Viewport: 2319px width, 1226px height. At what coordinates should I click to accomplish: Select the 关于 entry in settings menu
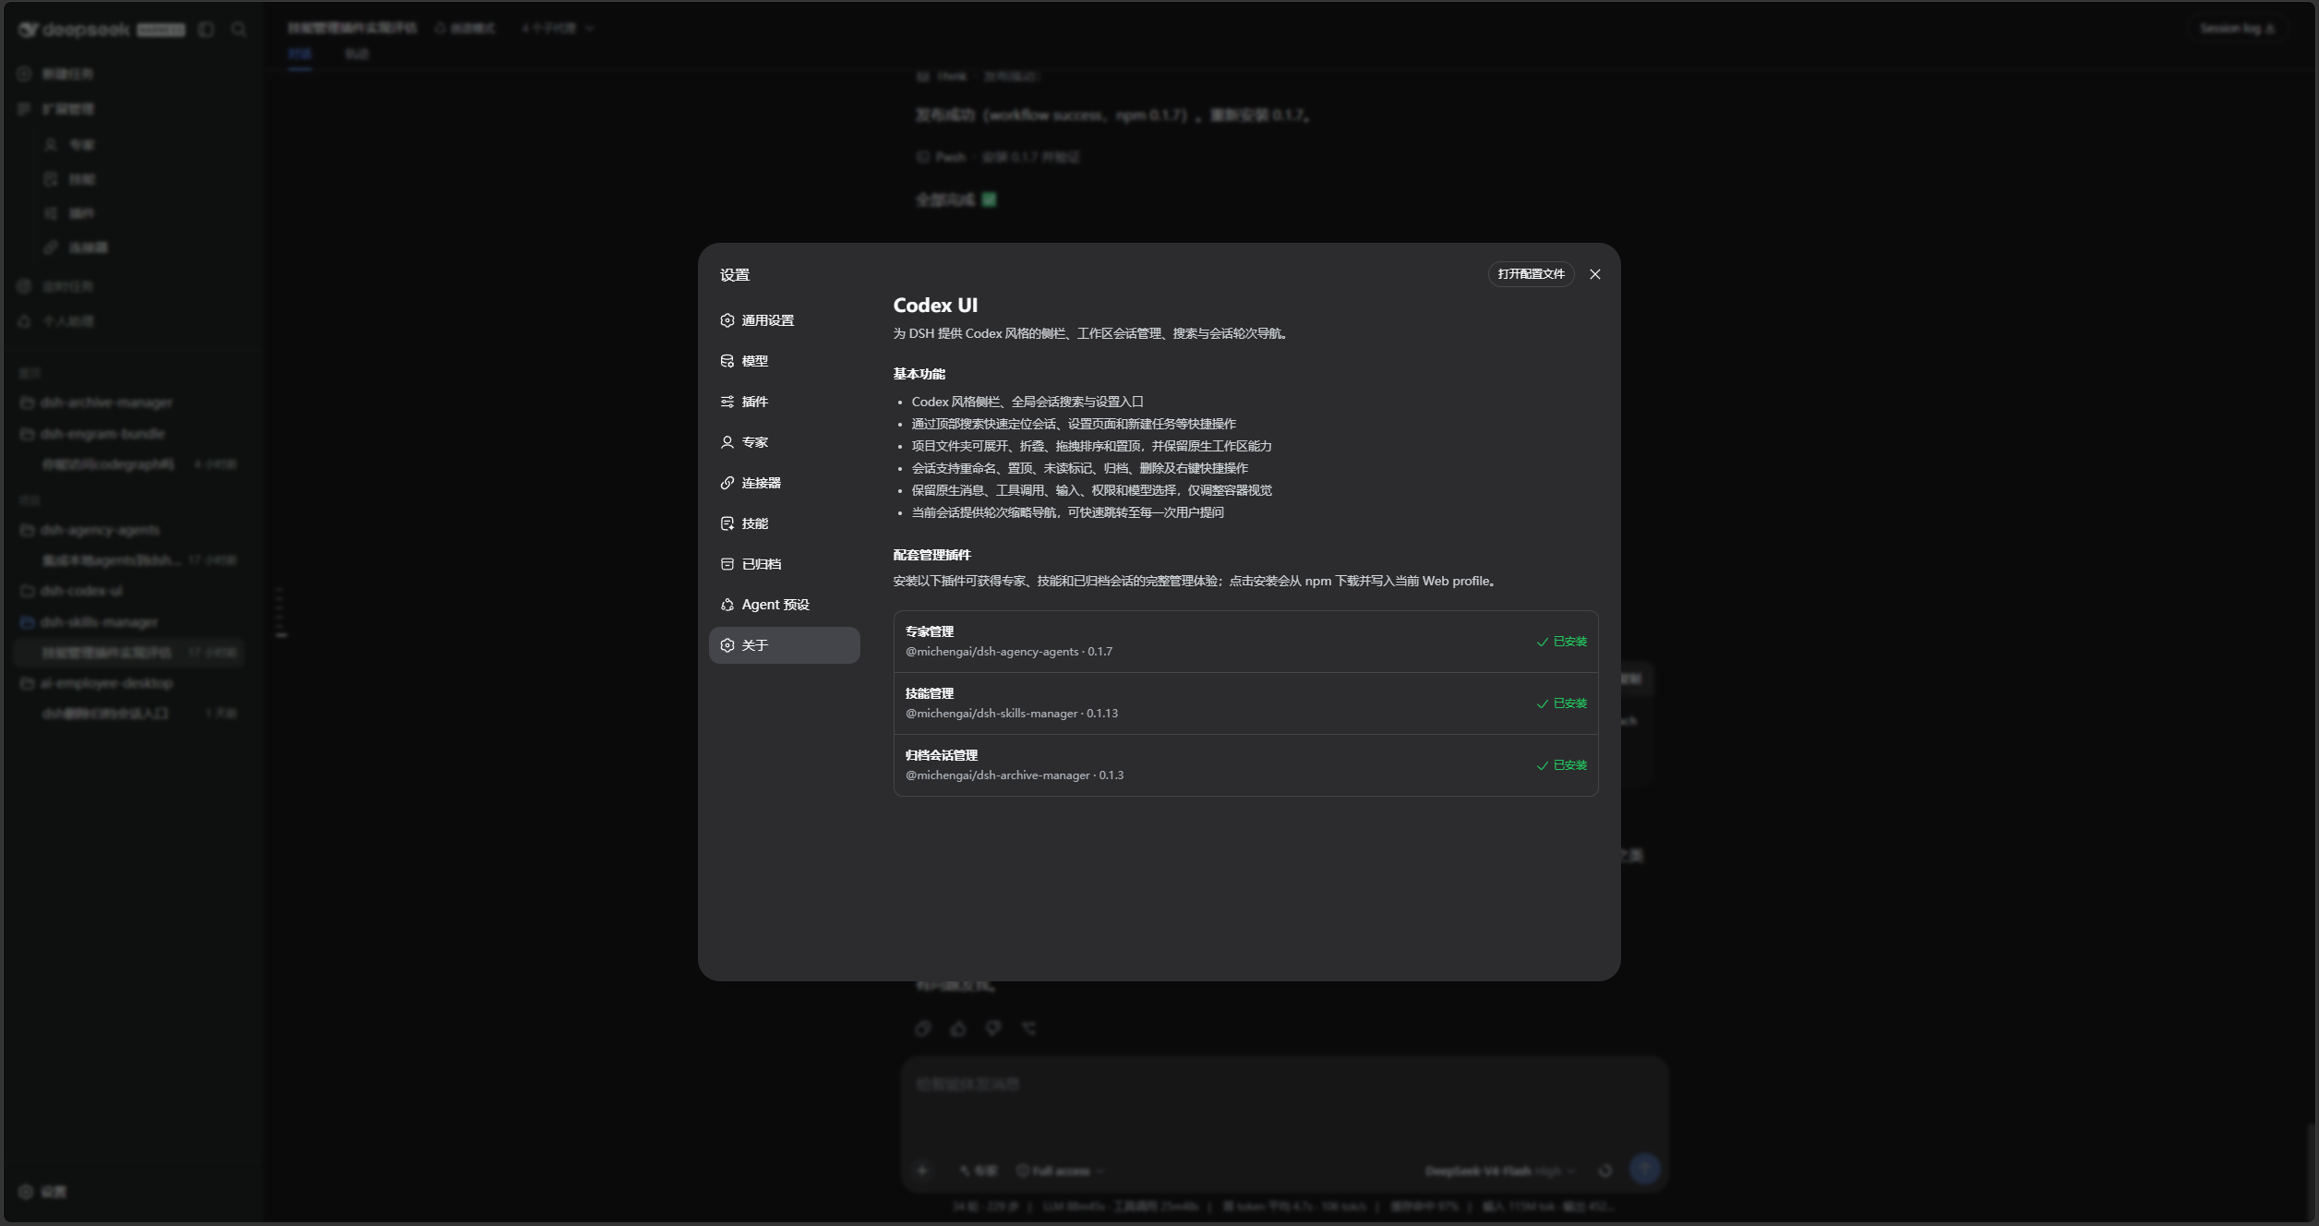pyautogui.click(x=784, y=645)
